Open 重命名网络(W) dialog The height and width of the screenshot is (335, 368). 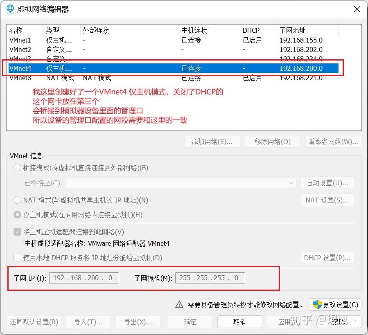pos(332,141)
